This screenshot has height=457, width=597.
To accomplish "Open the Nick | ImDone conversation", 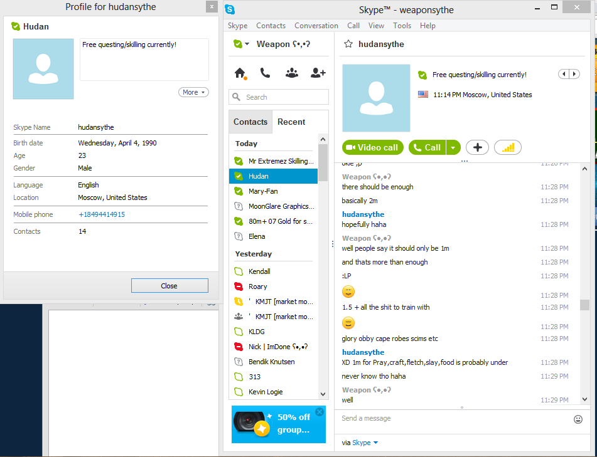I will [273, 347].
